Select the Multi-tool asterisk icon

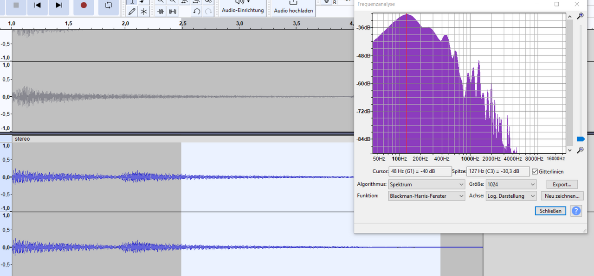pyautogui.click(x=144, y=12)
